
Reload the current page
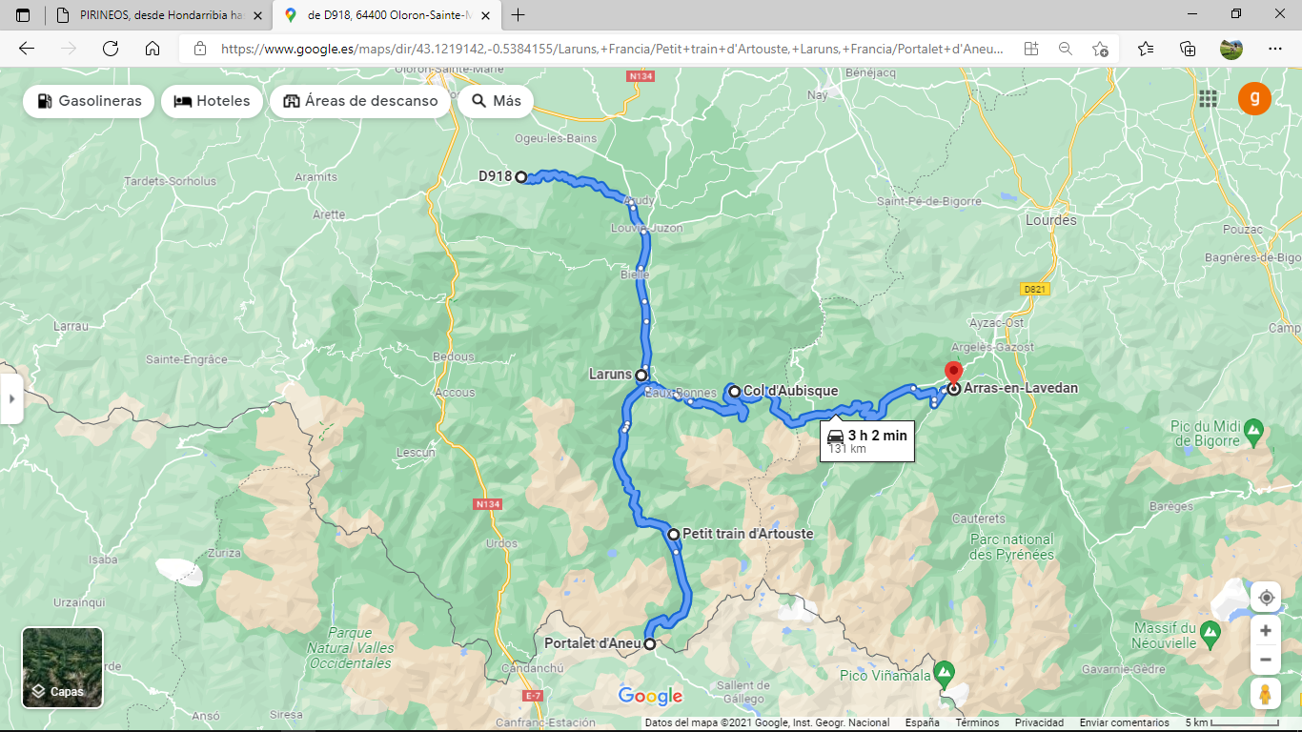pos(111,49)
